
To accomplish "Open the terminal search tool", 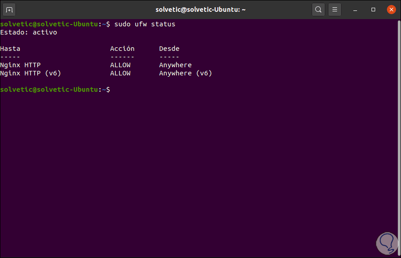I will pyautogui.click(x=318, y=9).
